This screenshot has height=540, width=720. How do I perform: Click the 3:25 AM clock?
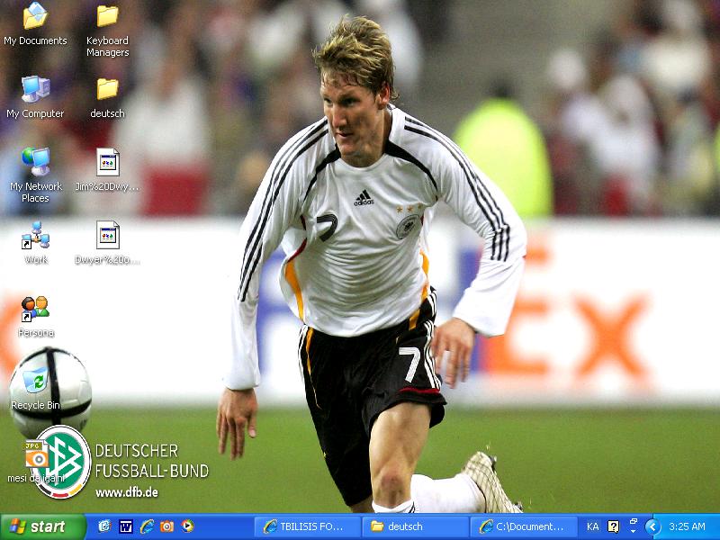pos(687,526)
